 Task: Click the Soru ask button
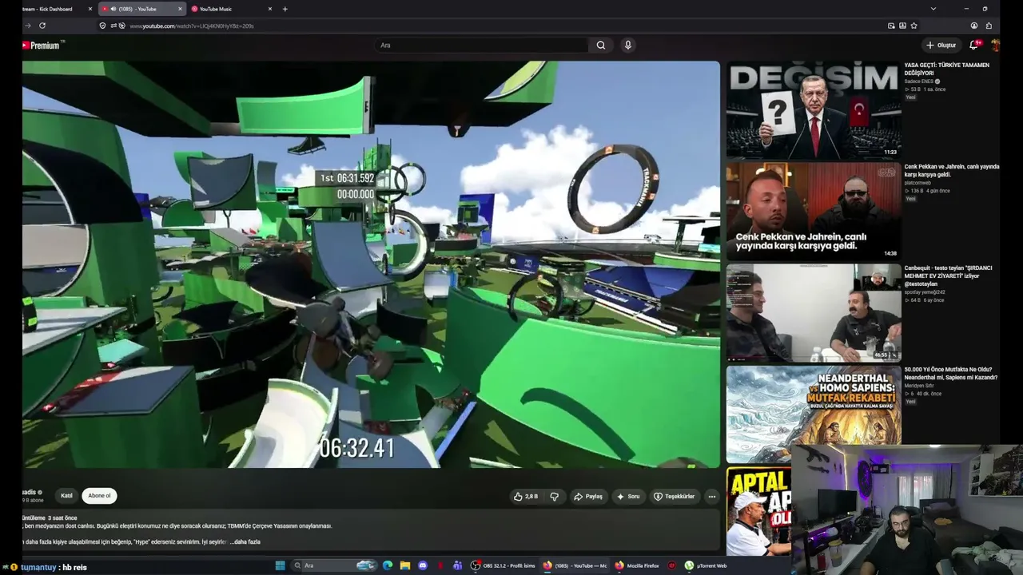[627, 497]
